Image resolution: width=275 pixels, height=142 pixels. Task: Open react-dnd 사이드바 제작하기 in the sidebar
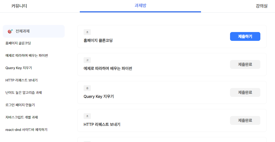click(26, 130)
